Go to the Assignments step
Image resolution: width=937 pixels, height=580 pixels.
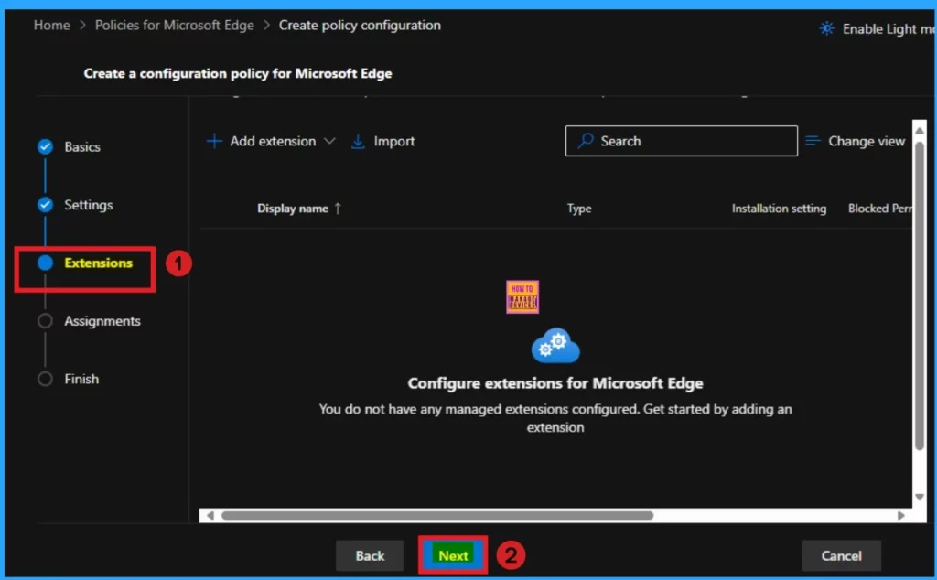coord(102,321)
